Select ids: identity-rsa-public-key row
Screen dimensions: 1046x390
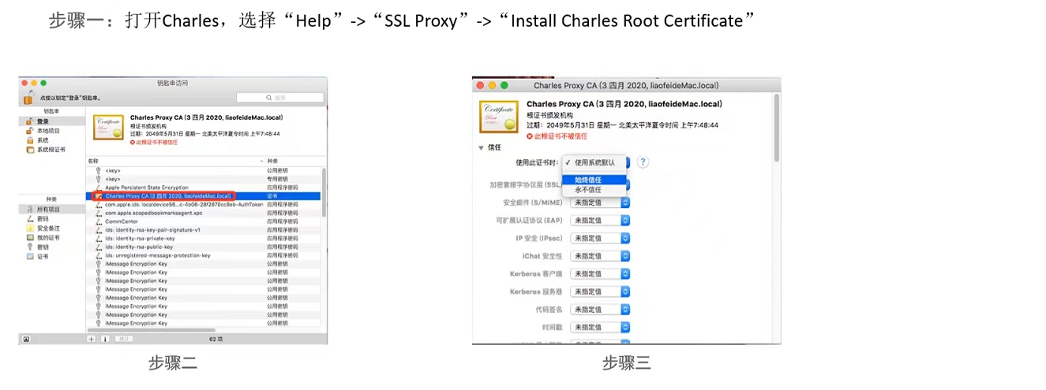pyautogui.click(x=204, y=247)
